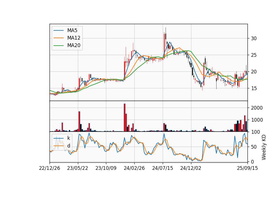
Task: Click the 24/12/02 date tick label
Action: (191, 168)
